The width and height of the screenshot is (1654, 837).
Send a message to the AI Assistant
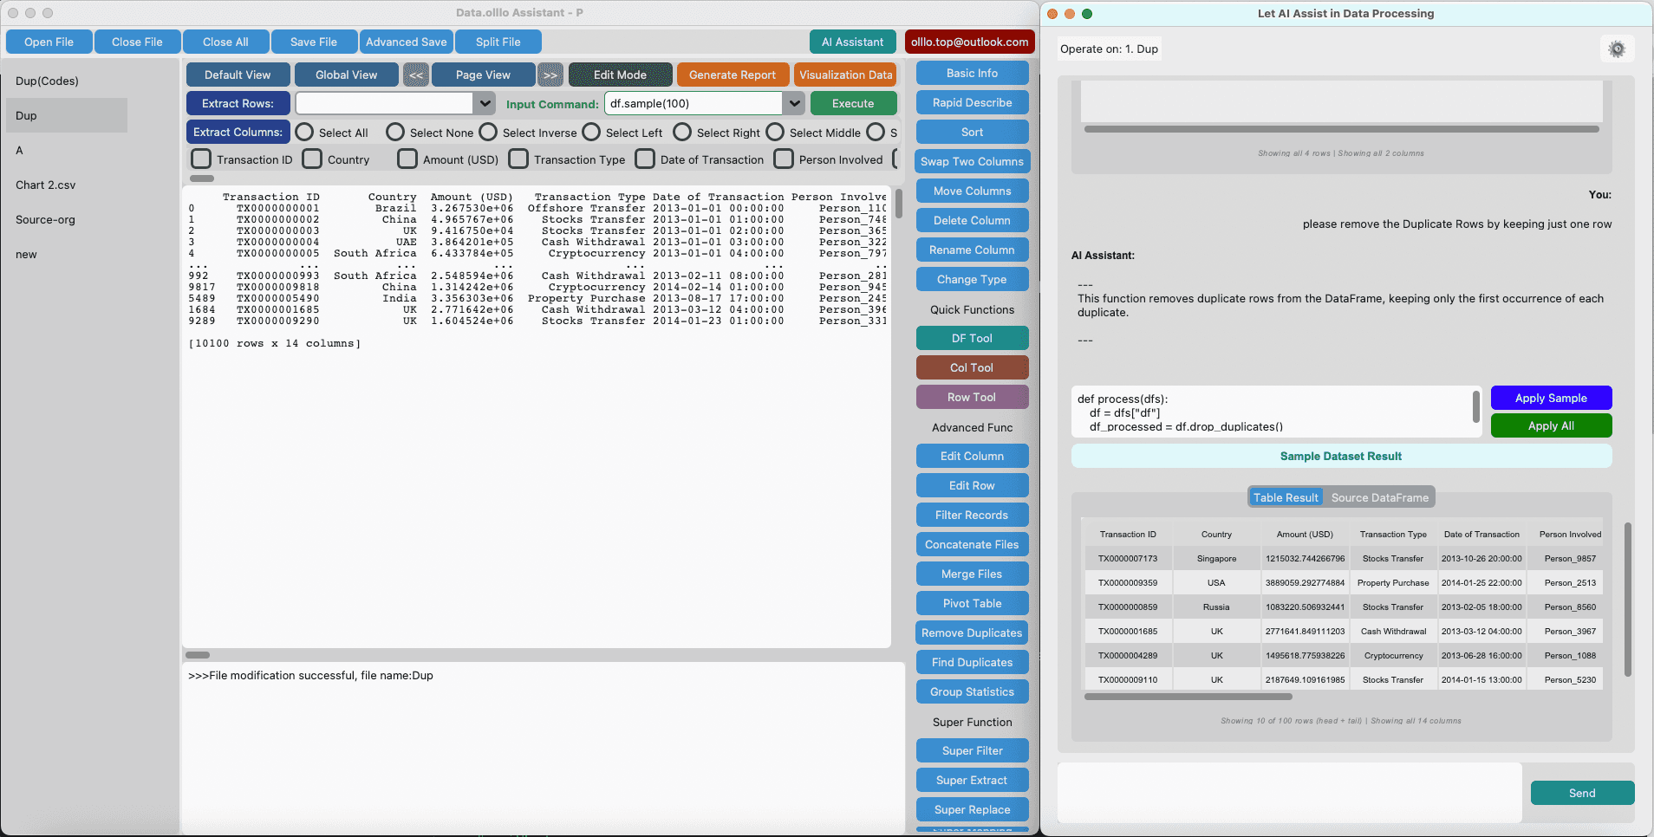click(1581, 793)
